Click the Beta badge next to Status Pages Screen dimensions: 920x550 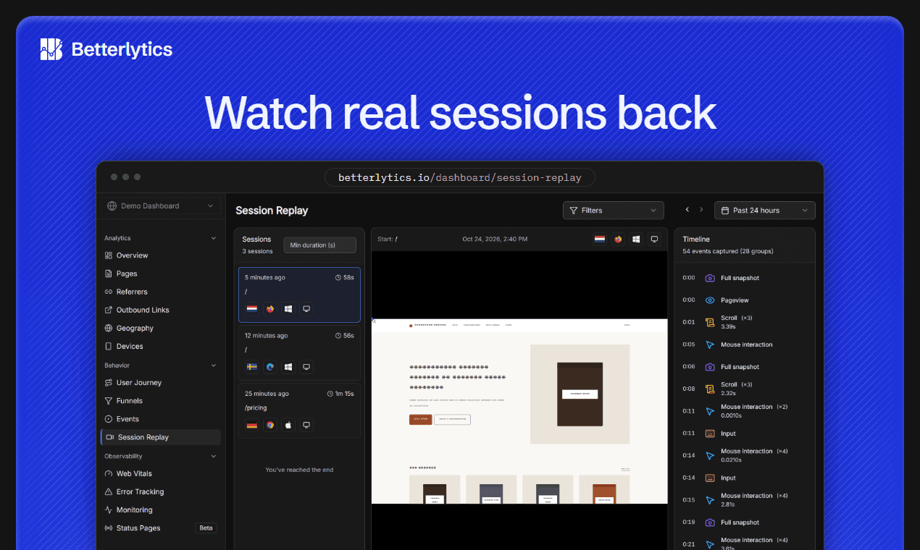[x=206, y=528]
